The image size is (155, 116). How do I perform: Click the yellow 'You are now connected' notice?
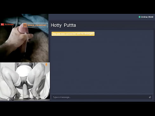click(73, 34)
